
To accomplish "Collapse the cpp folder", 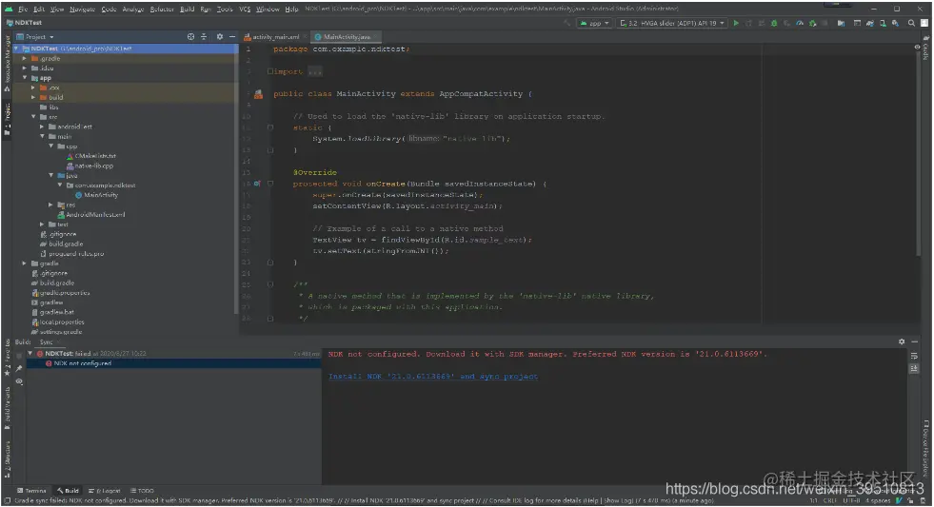I will click(x=50, y=146).
